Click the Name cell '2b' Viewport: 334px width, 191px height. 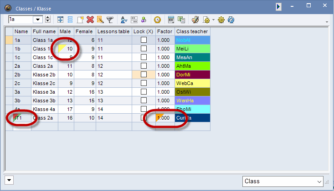tap(22, 75)
